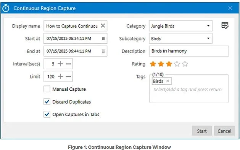Set rating to two stars
240x150 pixels.
point(161,64)
